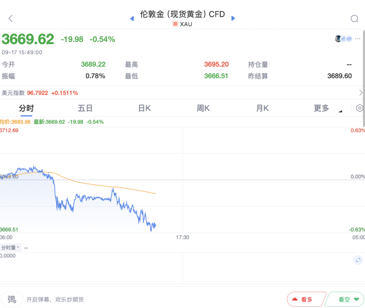
Task: Open search with the magnifier icon
Action: pos(354,19)
